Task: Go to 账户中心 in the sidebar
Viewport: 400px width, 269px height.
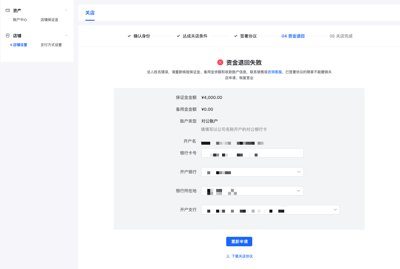Action: pyautogui.click(x=20, y=19)
